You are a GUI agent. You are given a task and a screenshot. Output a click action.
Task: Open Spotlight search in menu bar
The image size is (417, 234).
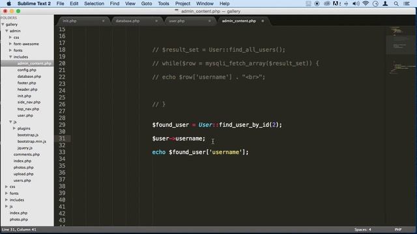coord(396,3)
